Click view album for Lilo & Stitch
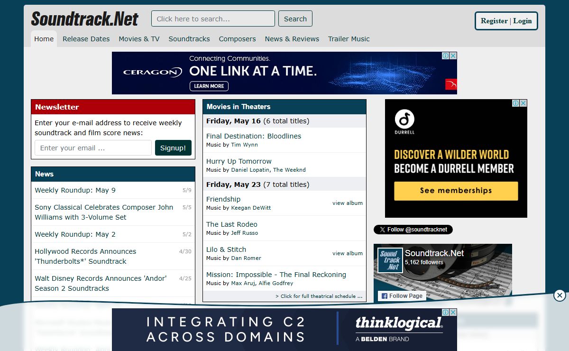The height and width of the screenshot is (351, 569). (x=348, y=253)
